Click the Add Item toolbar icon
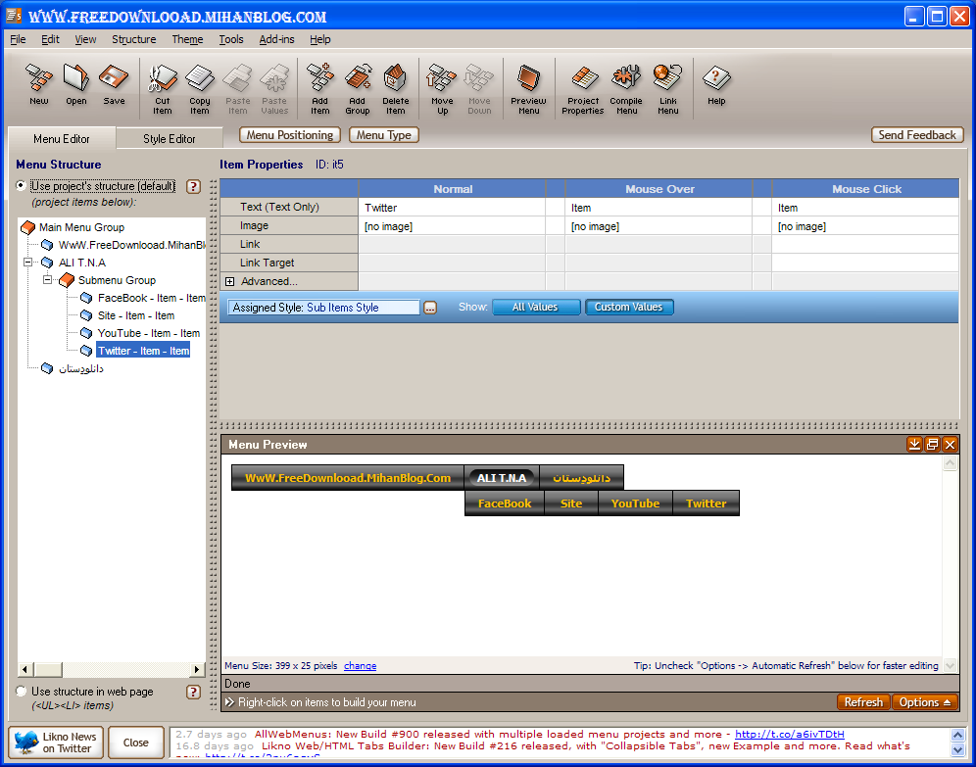 [x=319, y=89]
